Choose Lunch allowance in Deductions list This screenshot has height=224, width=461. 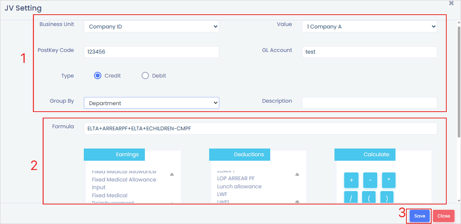tap(239, 186)
